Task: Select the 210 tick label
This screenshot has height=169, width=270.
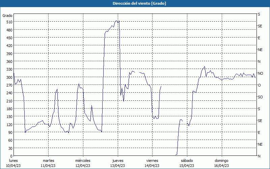Action: coord(9,101)
